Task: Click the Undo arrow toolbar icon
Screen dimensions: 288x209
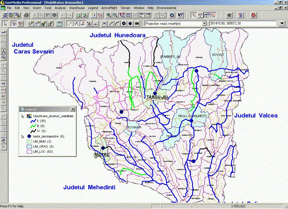Action: pos(63,15)
